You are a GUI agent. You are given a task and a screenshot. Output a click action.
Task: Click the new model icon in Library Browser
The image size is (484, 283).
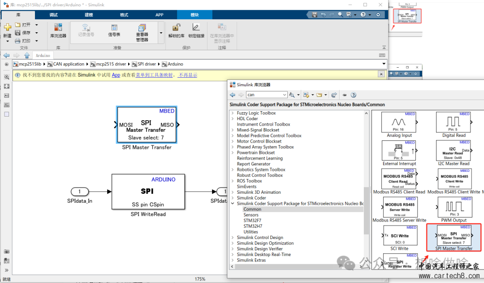[x=306, y=95]
